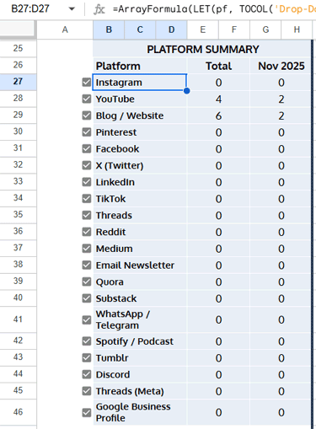
Task: Toggle the WhatsApp / Telegram checkbox
Action: (87, 319)
